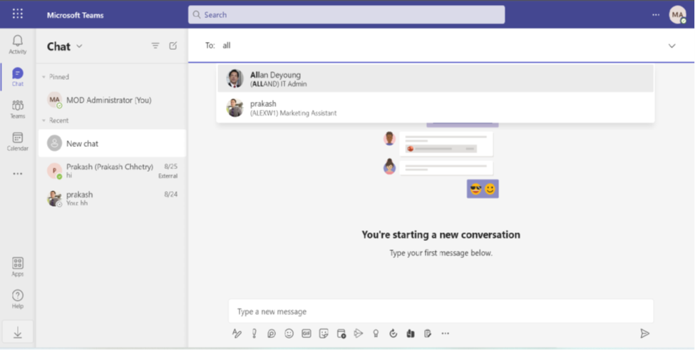The width and height of the screenshot is (695, 350).
Task: Click Allan Deyoung's profile photo
Action: [x=235, y=78]
